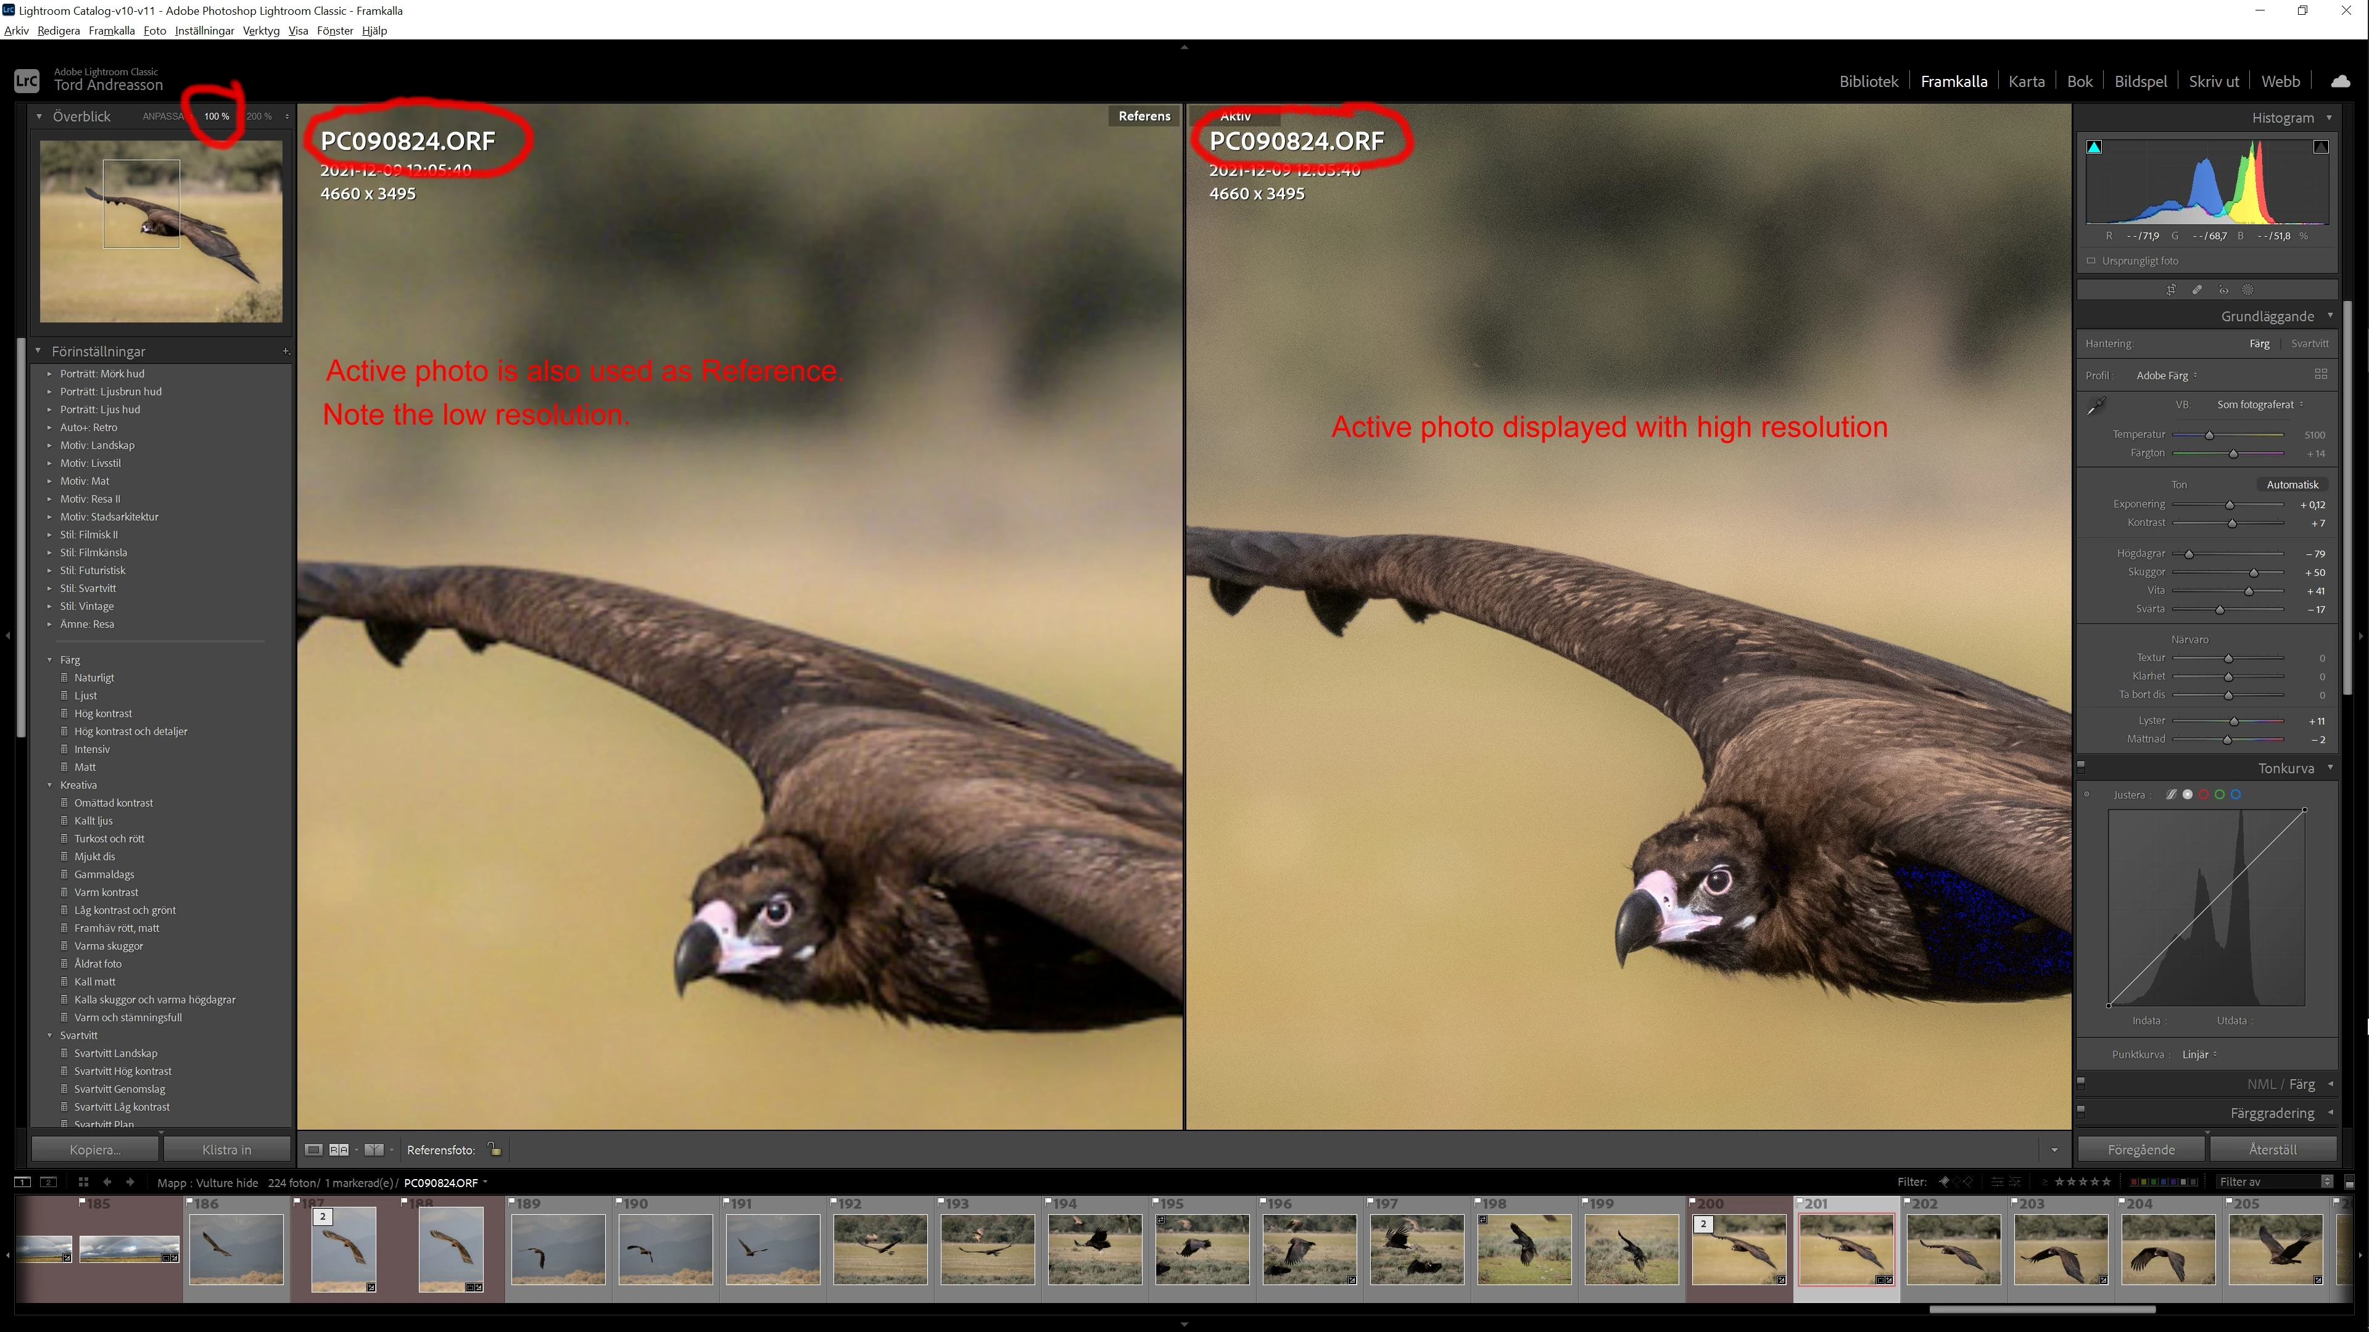
Task: Open the Framkalla menu
Action: (111, 30)
